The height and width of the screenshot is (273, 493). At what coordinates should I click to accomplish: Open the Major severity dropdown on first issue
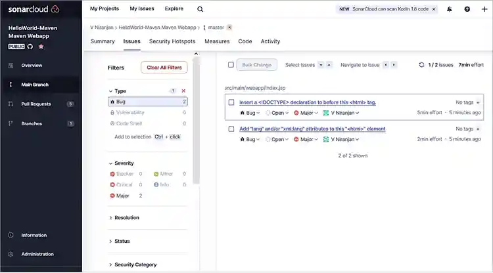pyautogui.click(x=307, y=113)
